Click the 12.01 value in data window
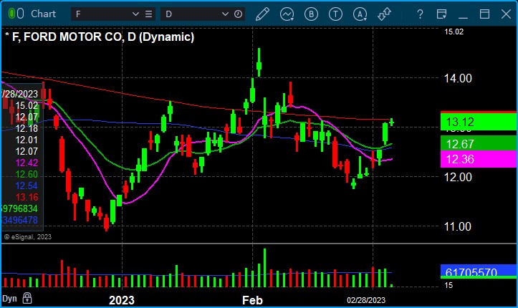518x308 pixels. point(27,140)
